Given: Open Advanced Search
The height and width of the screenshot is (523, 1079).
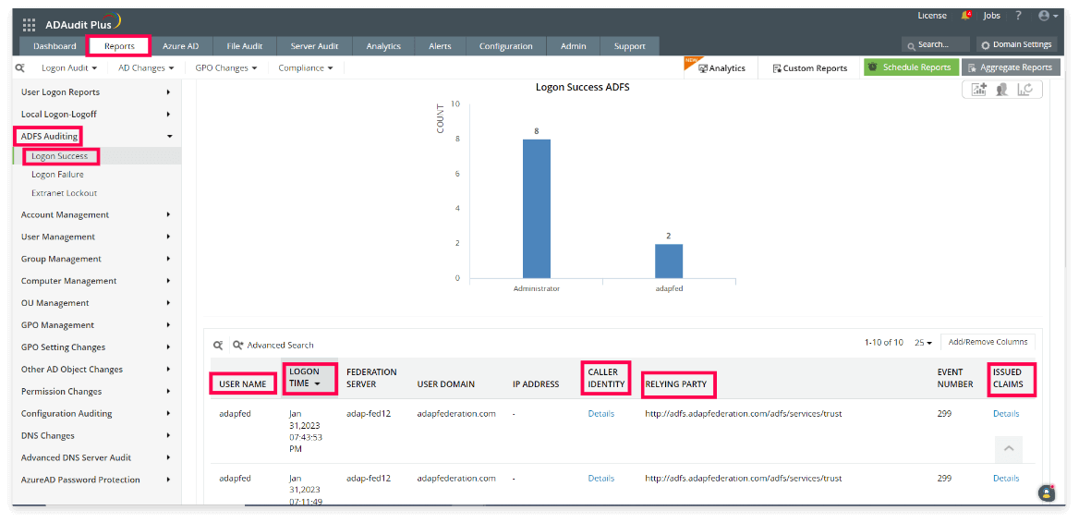Looking at the screenshot, I should point(273,345).
